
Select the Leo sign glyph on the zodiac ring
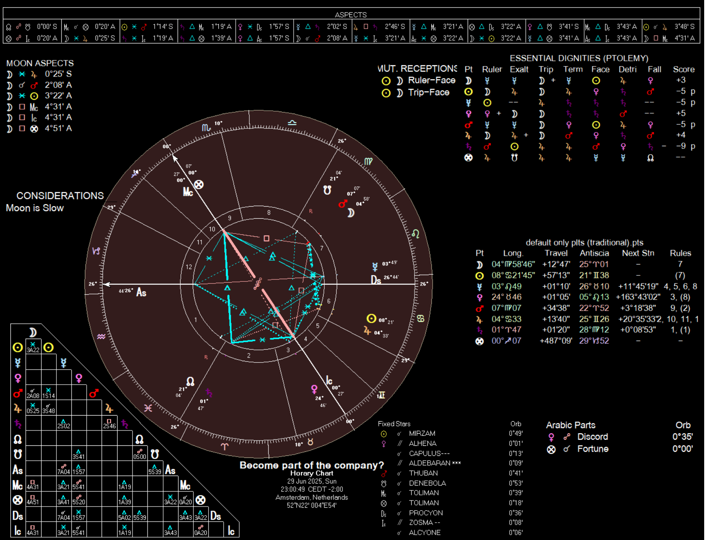(415, 234)
